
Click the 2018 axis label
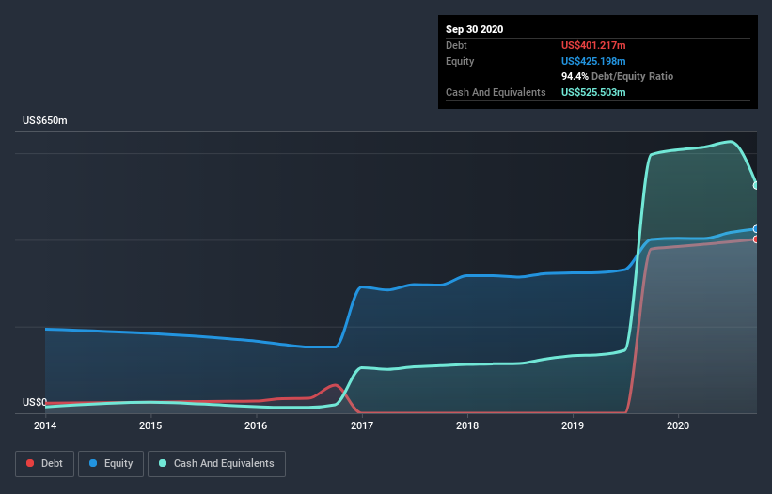[467, 425]
